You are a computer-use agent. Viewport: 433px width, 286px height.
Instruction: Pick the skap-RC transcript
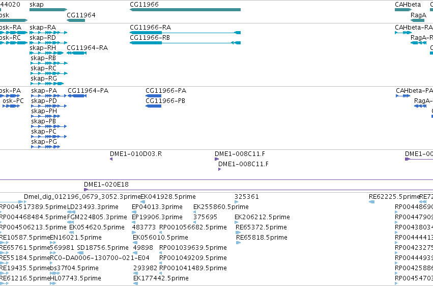(49, 73)
